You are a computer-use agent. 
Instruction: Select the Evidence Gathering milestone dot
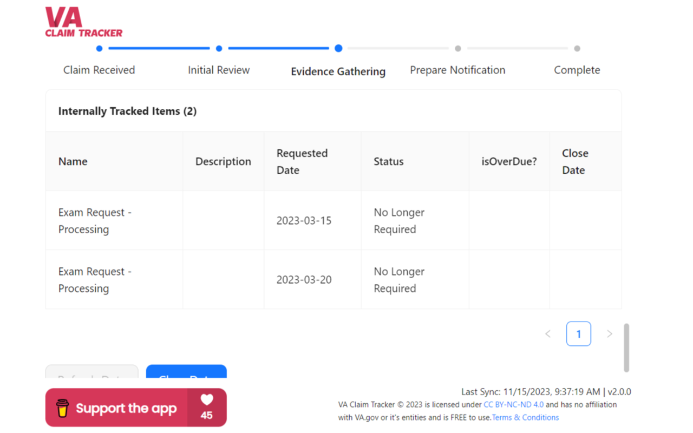338,48
